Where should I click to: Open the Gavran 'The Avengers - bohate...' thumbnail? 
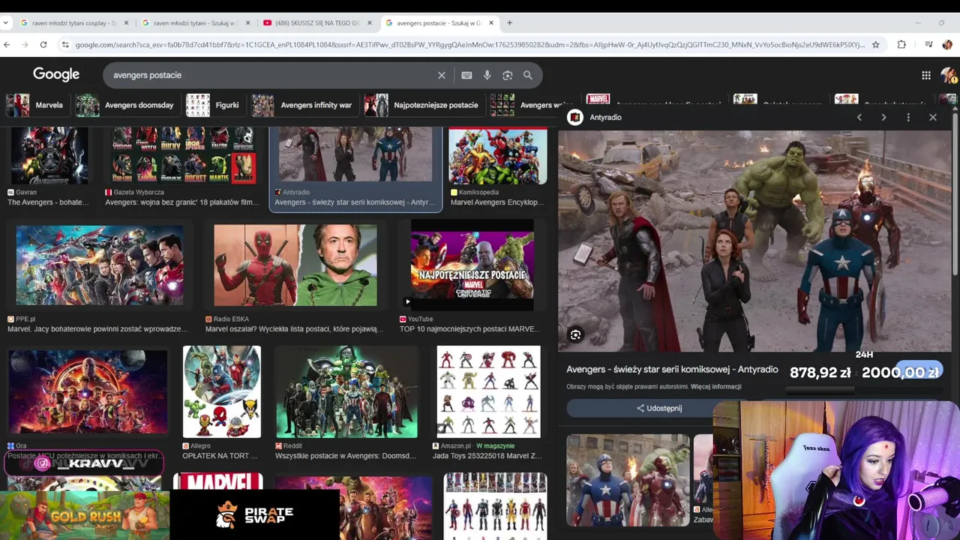(x=49, y=155)
